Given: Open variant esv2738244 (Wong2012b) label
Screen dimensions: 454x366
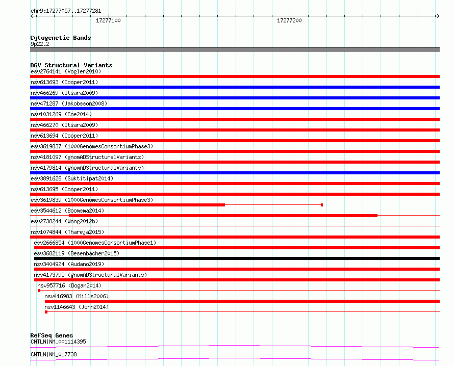Looking at the screenshot, I should [x=64, y=221].
